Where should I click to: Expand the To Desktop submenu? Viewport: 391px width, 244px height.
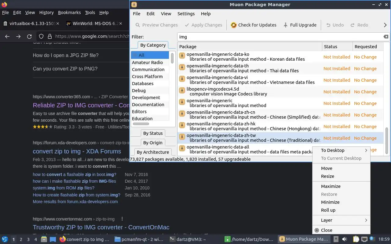(x=341, y=150)
